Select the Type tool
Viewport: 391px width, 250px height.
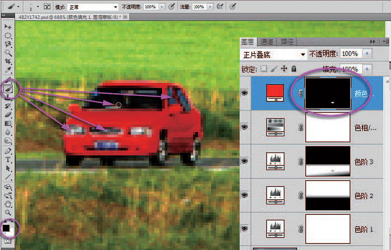(8, 160)
